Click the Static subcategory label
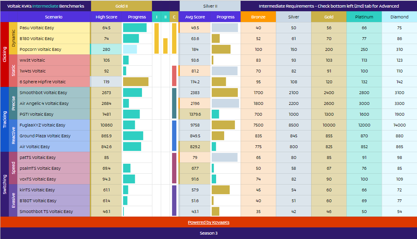Screen dimensions: 417x239 click(13, 71)
